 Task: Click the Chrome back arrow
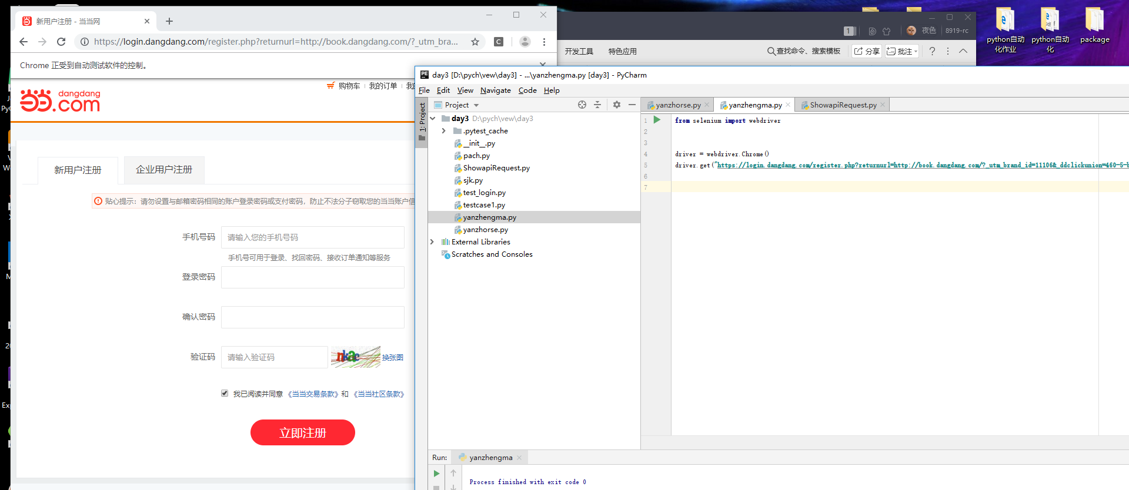coord(24,42)
